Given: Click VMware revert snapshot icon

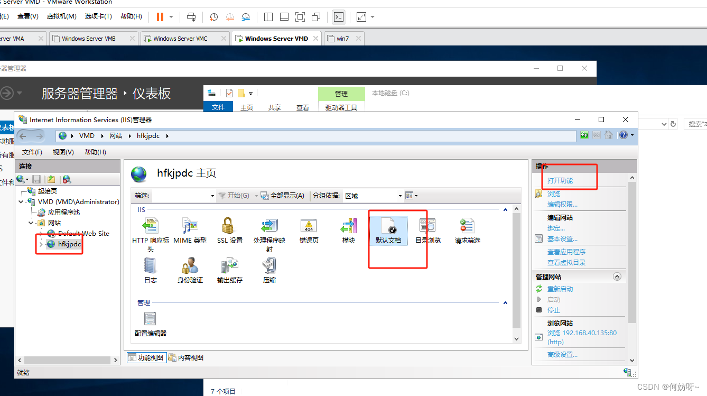Looking at the screenshot, I should point(229,17).
